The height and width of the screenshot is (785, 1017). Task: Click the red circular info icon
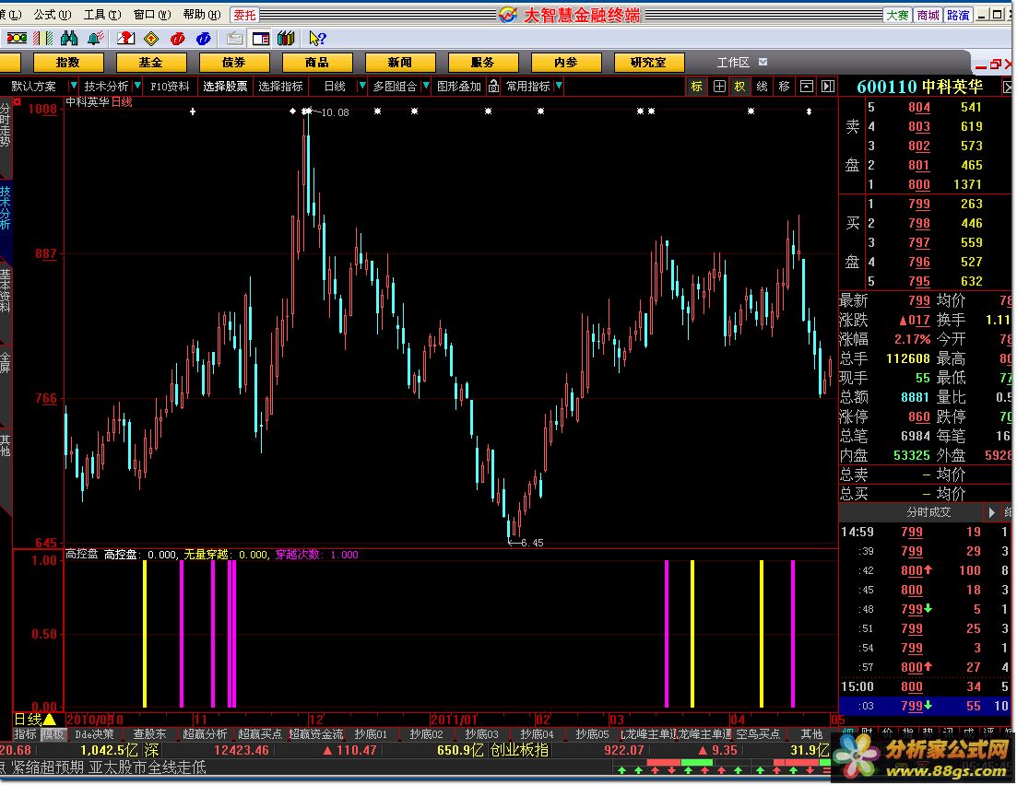point(177,39)
